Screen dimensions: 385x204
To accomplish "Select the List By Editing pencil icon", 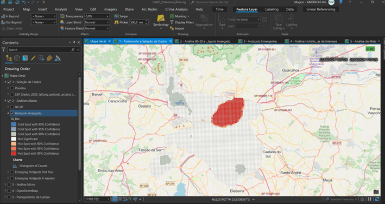I will point(33,58).
